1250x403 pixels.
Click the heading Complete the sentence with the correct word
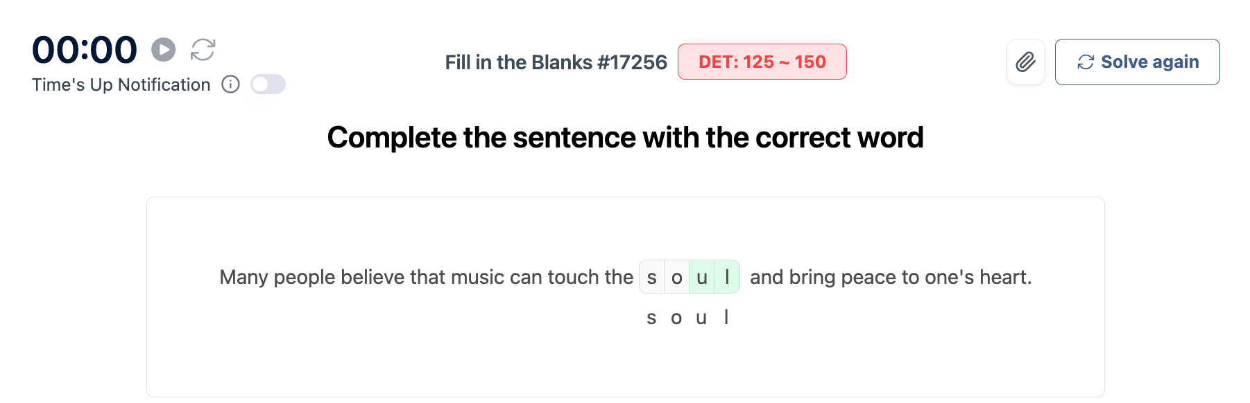[625, 137]
